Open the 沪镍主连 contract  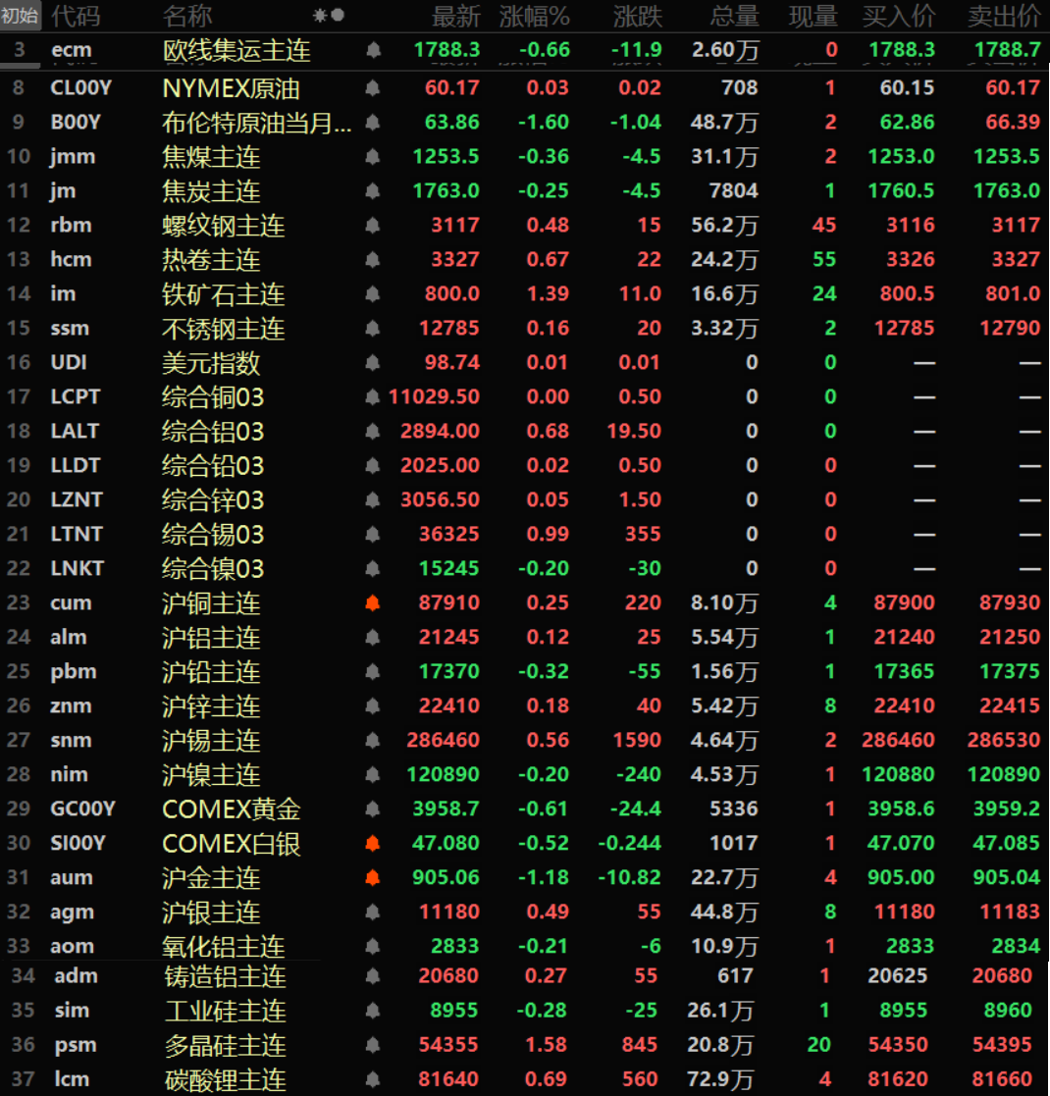click(211, 775)
